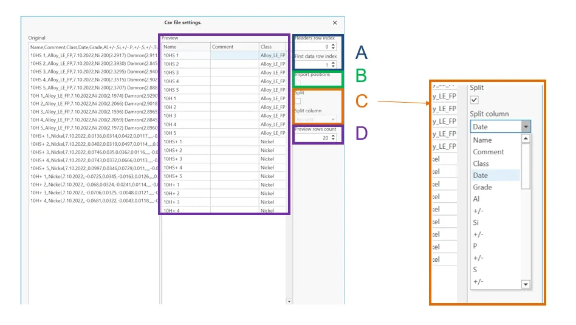Toggle the Import positions checkbox
The width and height of the screenshot is (576, 325).
coord(298,82)
